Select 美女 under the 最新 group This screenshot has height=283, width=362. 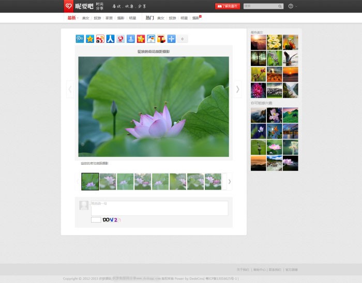[85, 18]
